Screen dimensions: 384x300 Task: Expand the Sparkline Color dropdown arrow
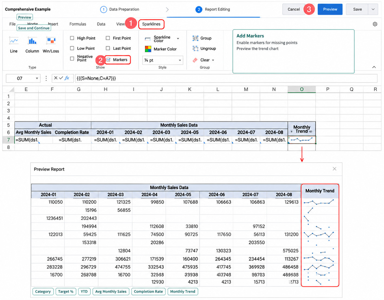click(x=178, y=39)
